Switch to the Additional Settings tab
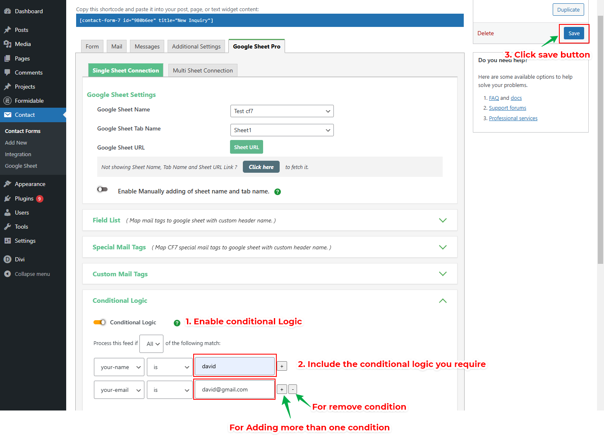604x437 pixels. [x=196, y=46]
